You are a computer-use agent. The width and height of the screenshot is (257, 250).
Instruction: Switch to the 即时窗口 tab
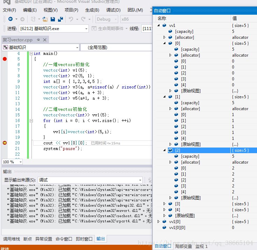tap(84, 239)
